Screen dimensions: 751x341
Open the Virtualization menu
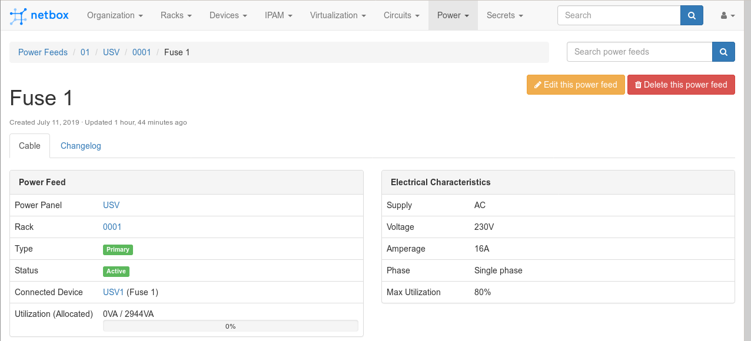click(x=338, y=15)
